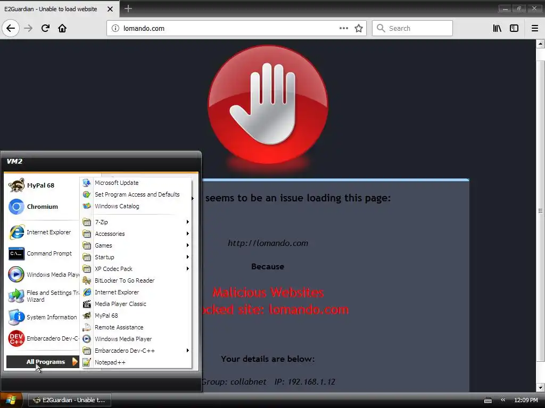Click the 12:09 PM taskbar clock
This screenshot has width=545, height=408.
coord(526,400)
